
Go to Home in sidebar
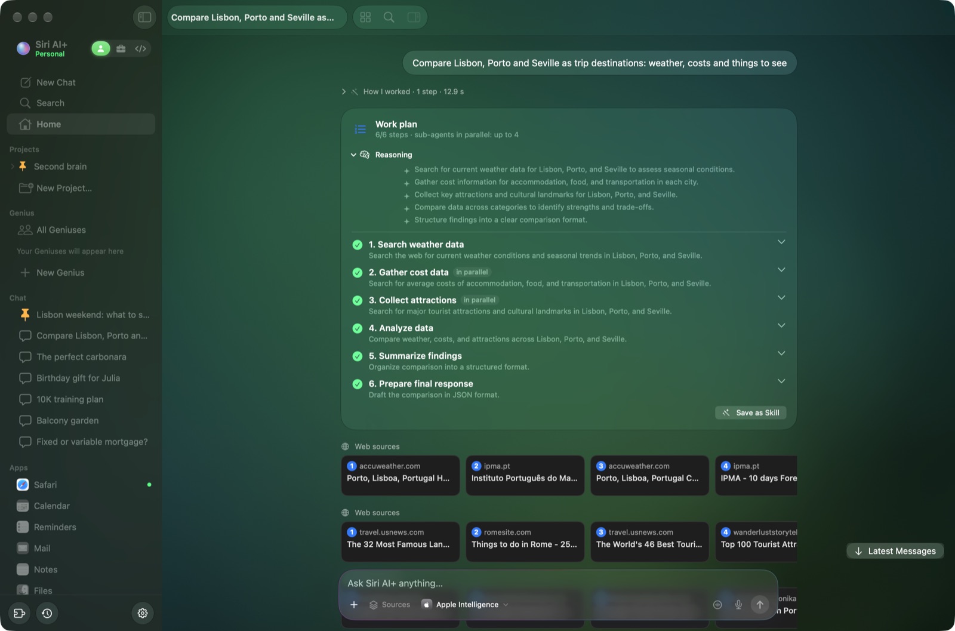pyautogui.click(x=81, y=124)
